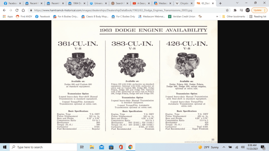
Task: Click the 361 cubic inch engine picture
Action: coord(79,65)
